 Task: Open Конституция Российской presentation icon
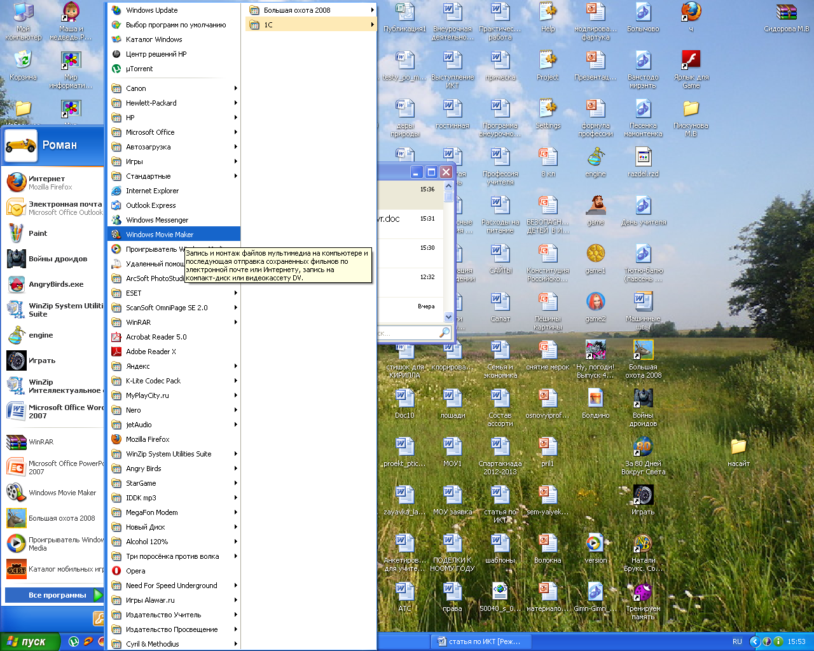[x=548, y=262]
